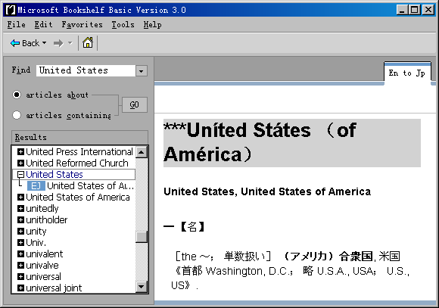Click the results scrollbar up arrow
The width and height of the screenshot is (439, 308).
(142, 152)
